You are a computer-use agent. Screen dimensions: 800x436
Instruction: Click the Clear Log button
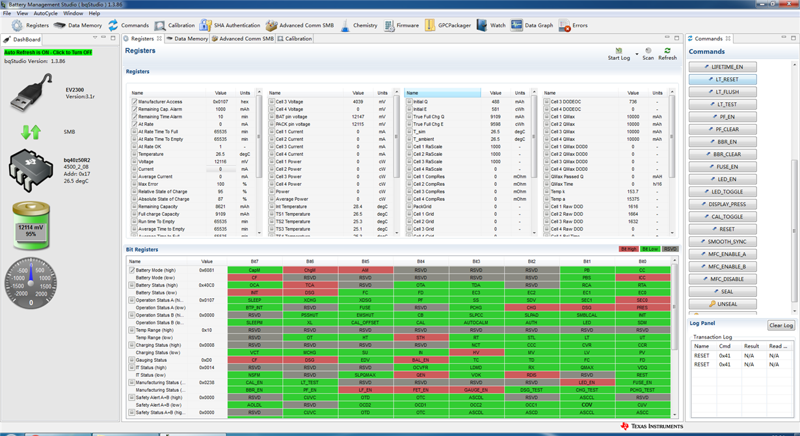point(780,326)
